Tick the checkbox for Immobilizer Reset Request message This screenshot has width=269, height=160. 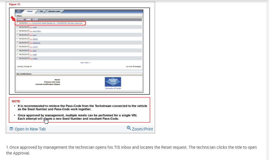(x=17, y=23)
